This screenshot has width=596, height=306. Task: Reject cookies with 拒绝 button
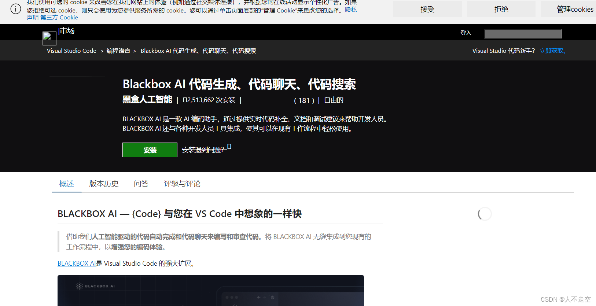pyautogui.click(x=501, y=9)
